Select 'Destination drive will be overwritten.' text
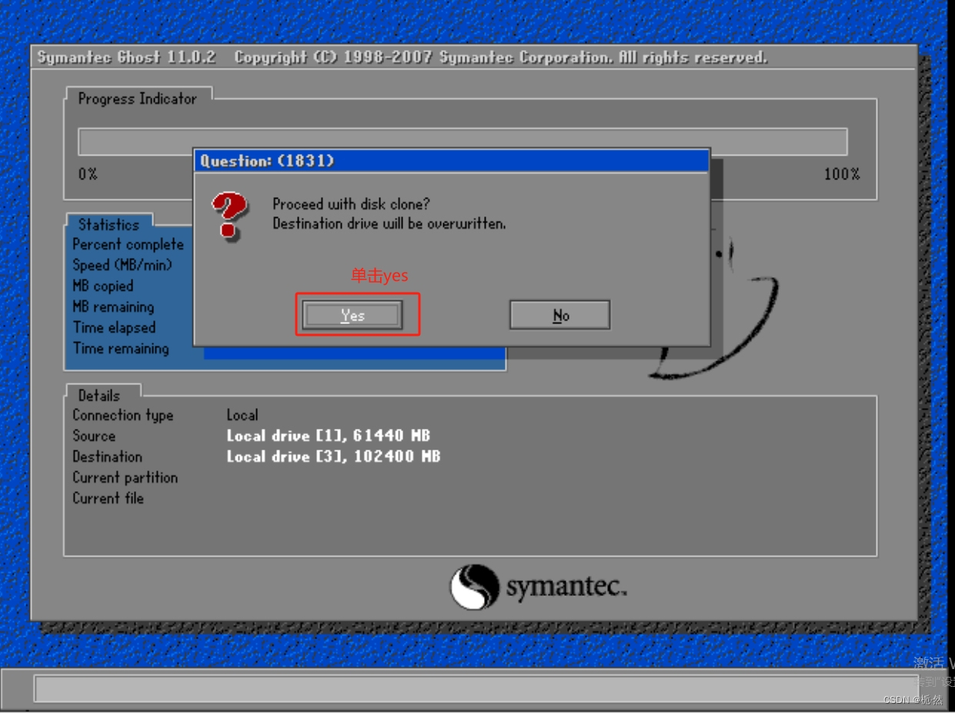 coord(389,223)
